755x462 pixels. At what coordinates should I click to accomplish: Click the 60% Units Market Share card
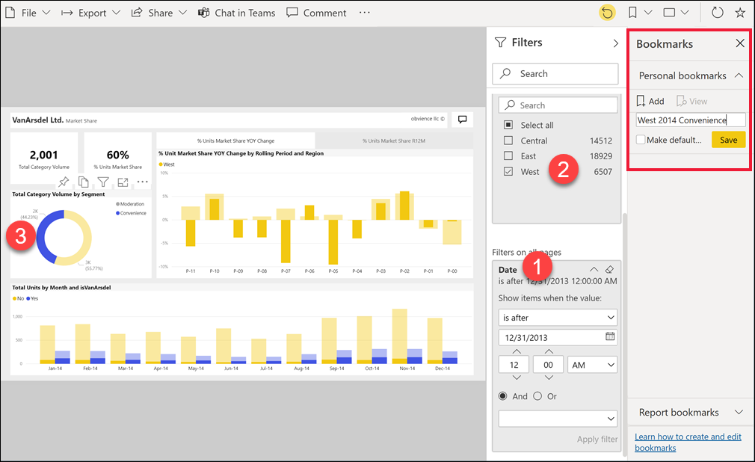(x=117, y=158)
